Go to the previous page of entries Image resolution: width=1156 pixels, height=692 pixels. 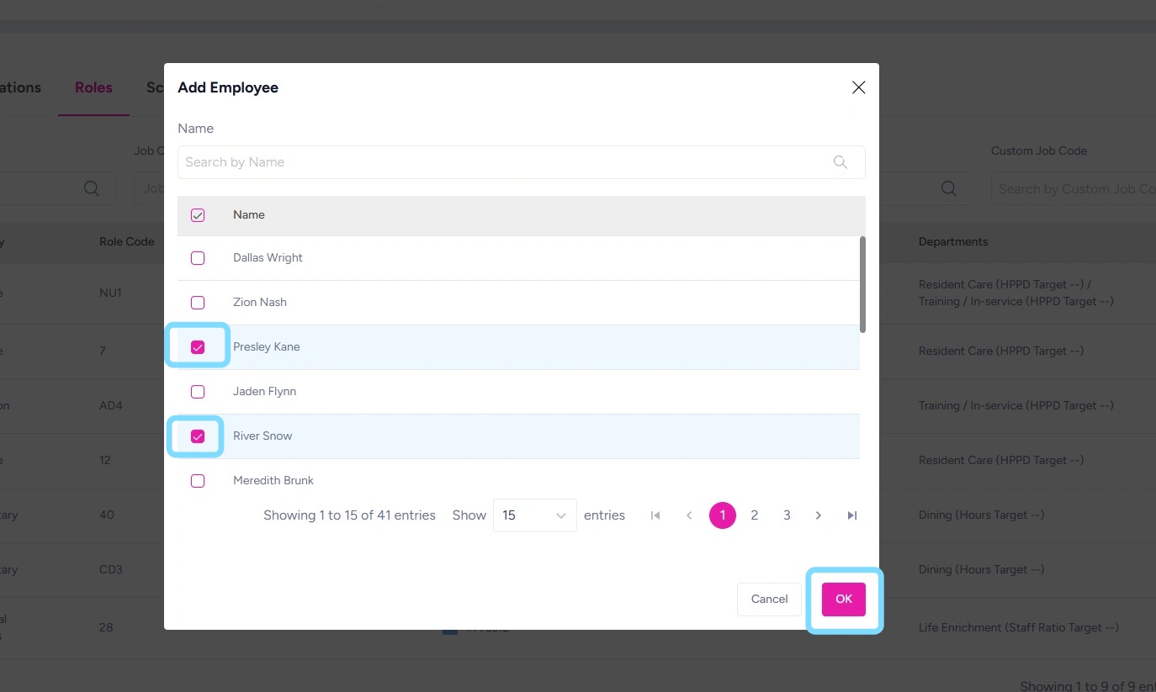pos(689,515)
